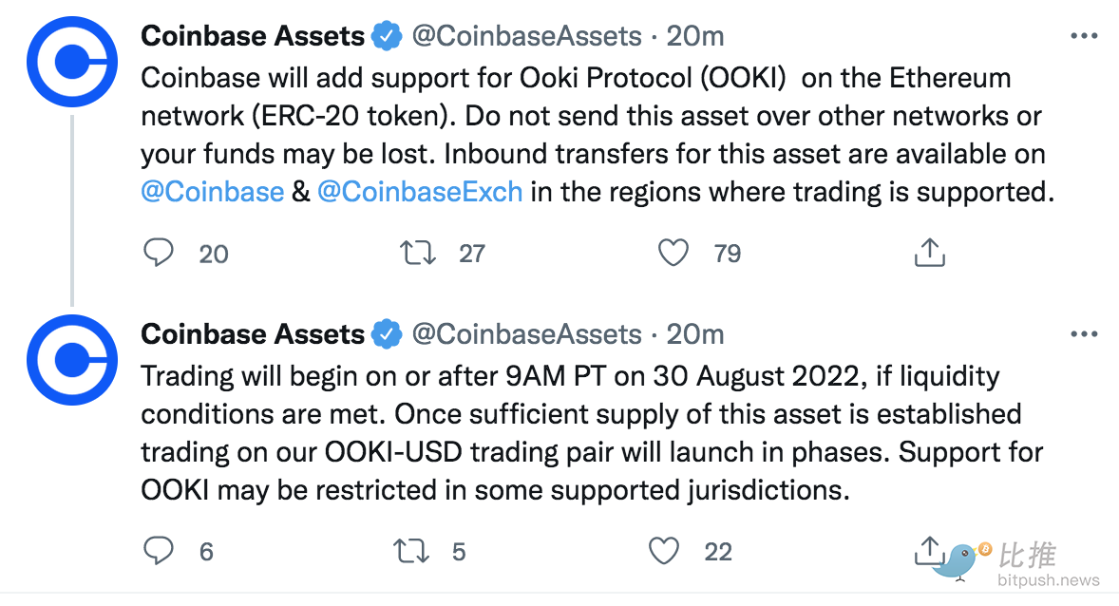The image size is (1119, 606).
Task: Retweet the tweet with 5 retweets
Action: [x=411, y=550]
